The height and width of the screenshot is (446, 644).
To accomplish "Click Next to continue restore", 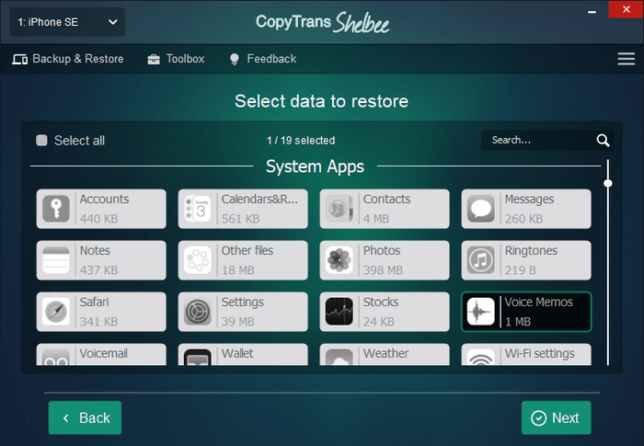I will pyautogui.click(x=556, y=417).
